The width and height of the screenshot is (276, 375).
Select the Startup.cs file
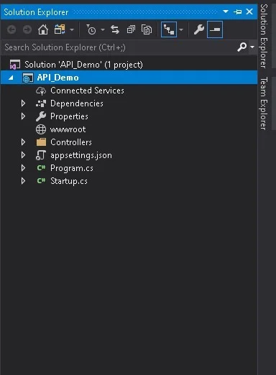(69, 181)
